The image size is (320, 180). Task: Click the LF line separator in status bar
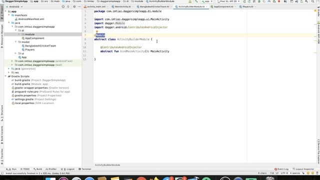[x=277, y=173]
